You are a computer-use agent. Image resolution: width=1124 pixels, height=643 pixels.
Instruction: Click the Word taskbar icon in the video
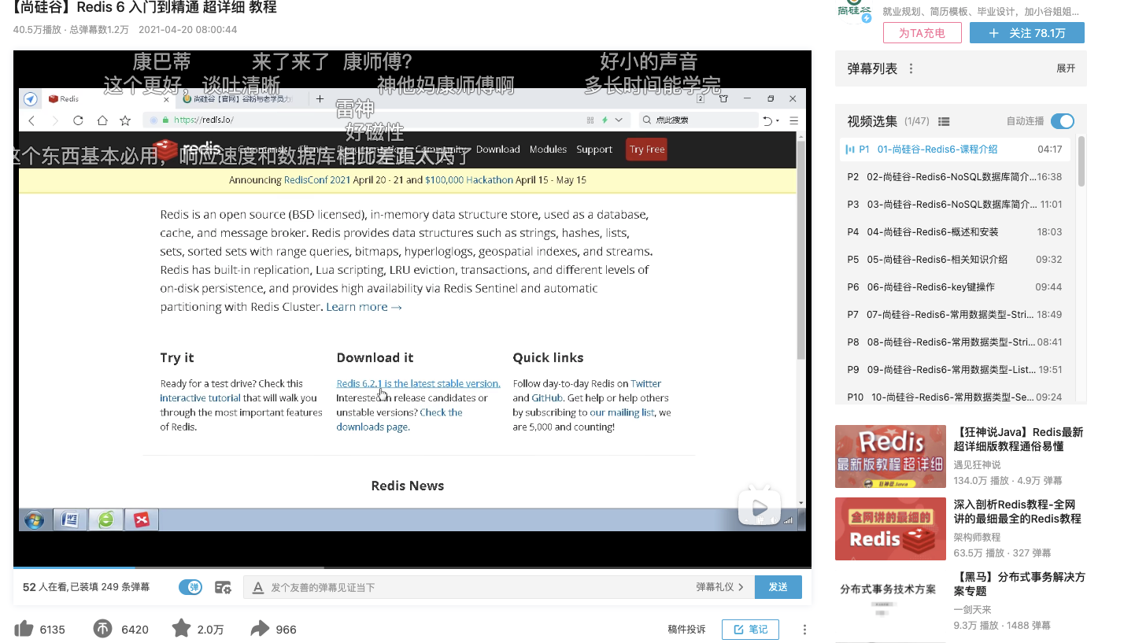click(70, 519)
